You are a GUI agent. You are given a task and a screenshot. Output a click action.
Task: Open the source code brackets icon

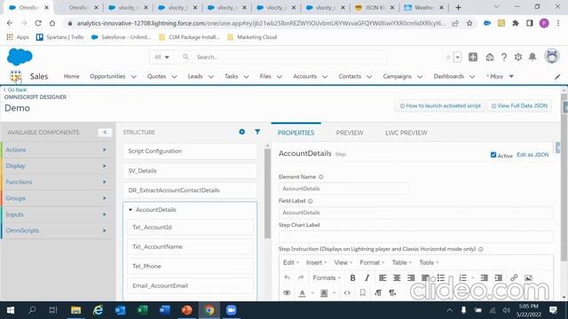point(347,293)
